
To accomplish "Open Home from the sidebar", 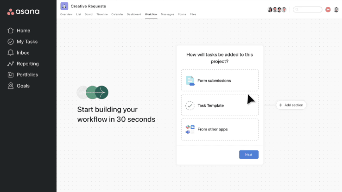I will (x=23, y=31).
